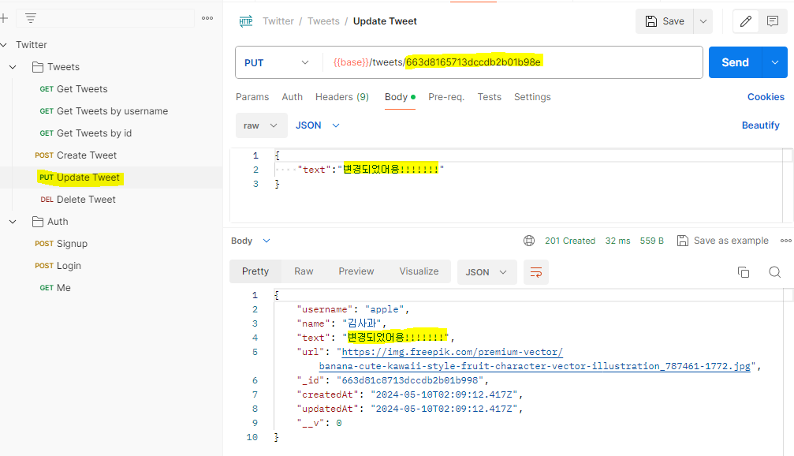Open the raw body type dropdown
The image size is (794, 456).
(x=261, y=125)
